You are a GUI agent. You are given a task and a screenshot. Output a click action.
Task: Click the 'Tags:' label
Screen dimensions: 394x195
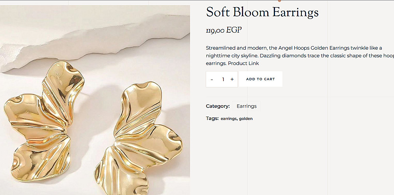(212, 118)
